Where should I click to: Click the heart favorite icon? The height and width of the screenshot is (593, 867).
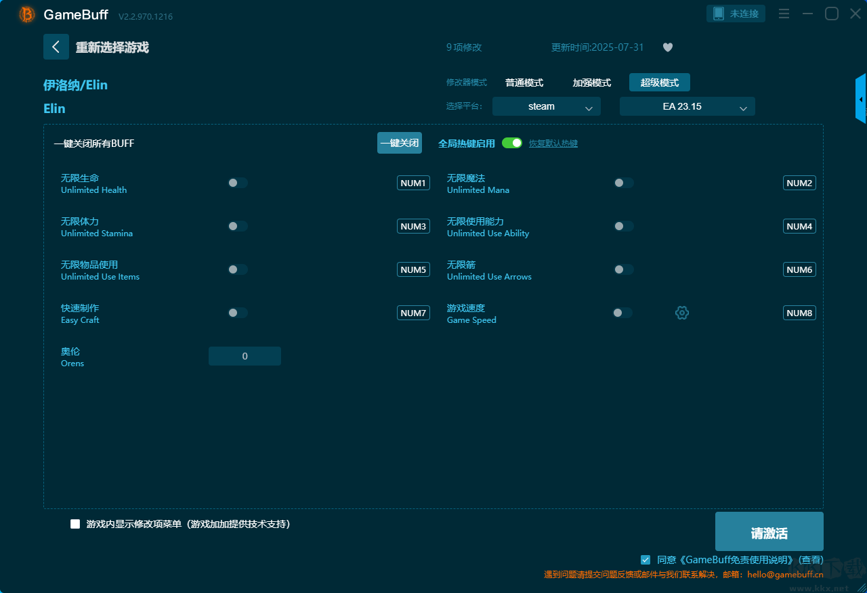667,47
